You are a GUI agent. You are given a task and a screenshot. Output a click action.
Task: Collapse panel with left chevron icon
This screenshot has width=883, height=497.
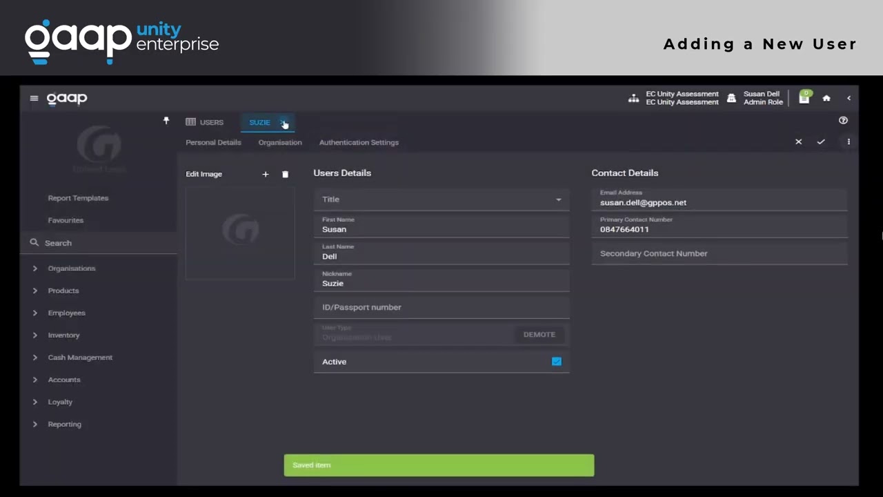pos(849,98)
